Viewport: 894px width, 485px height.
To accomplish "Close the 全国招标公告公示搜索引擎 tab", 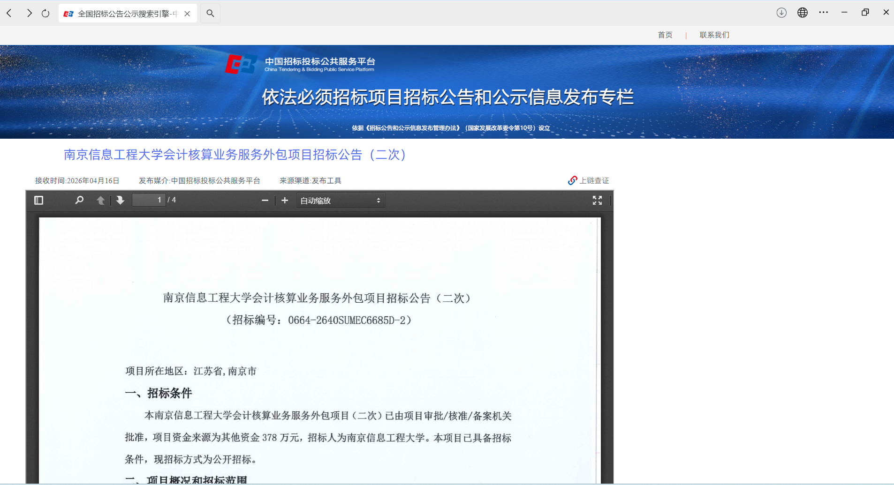I will (187, 14).
